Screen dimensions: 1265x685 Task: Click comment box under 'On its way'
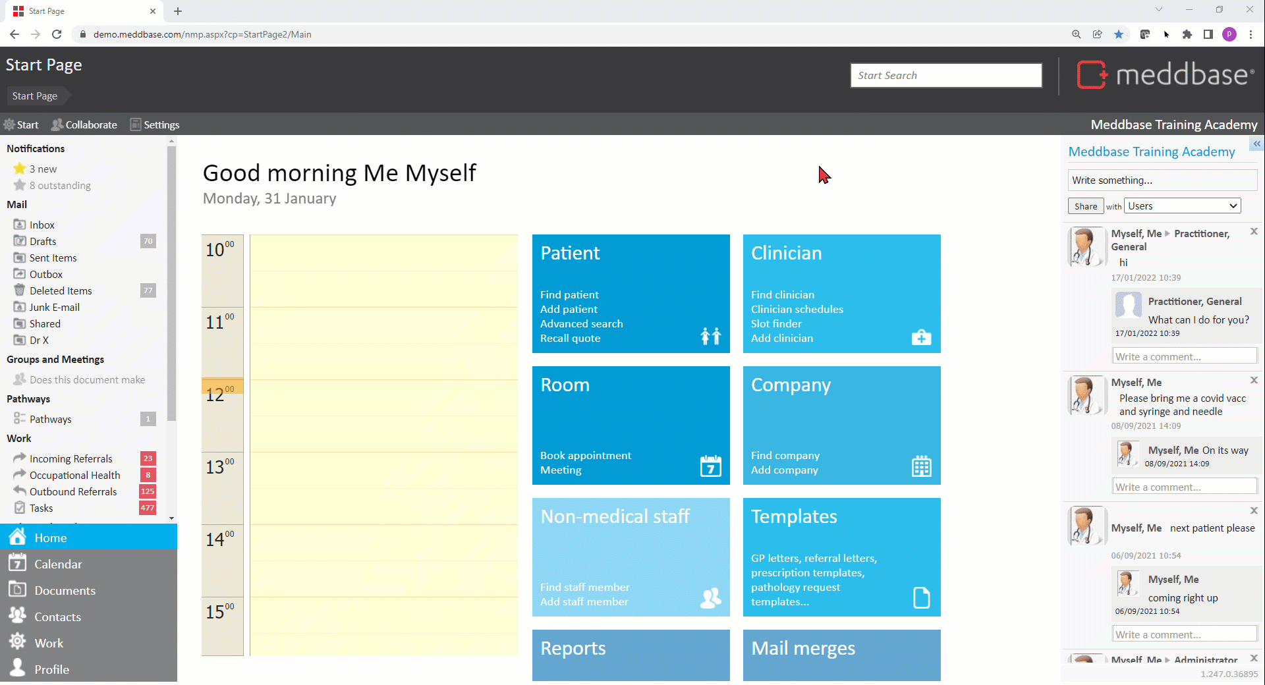[x=1185, y=487]
